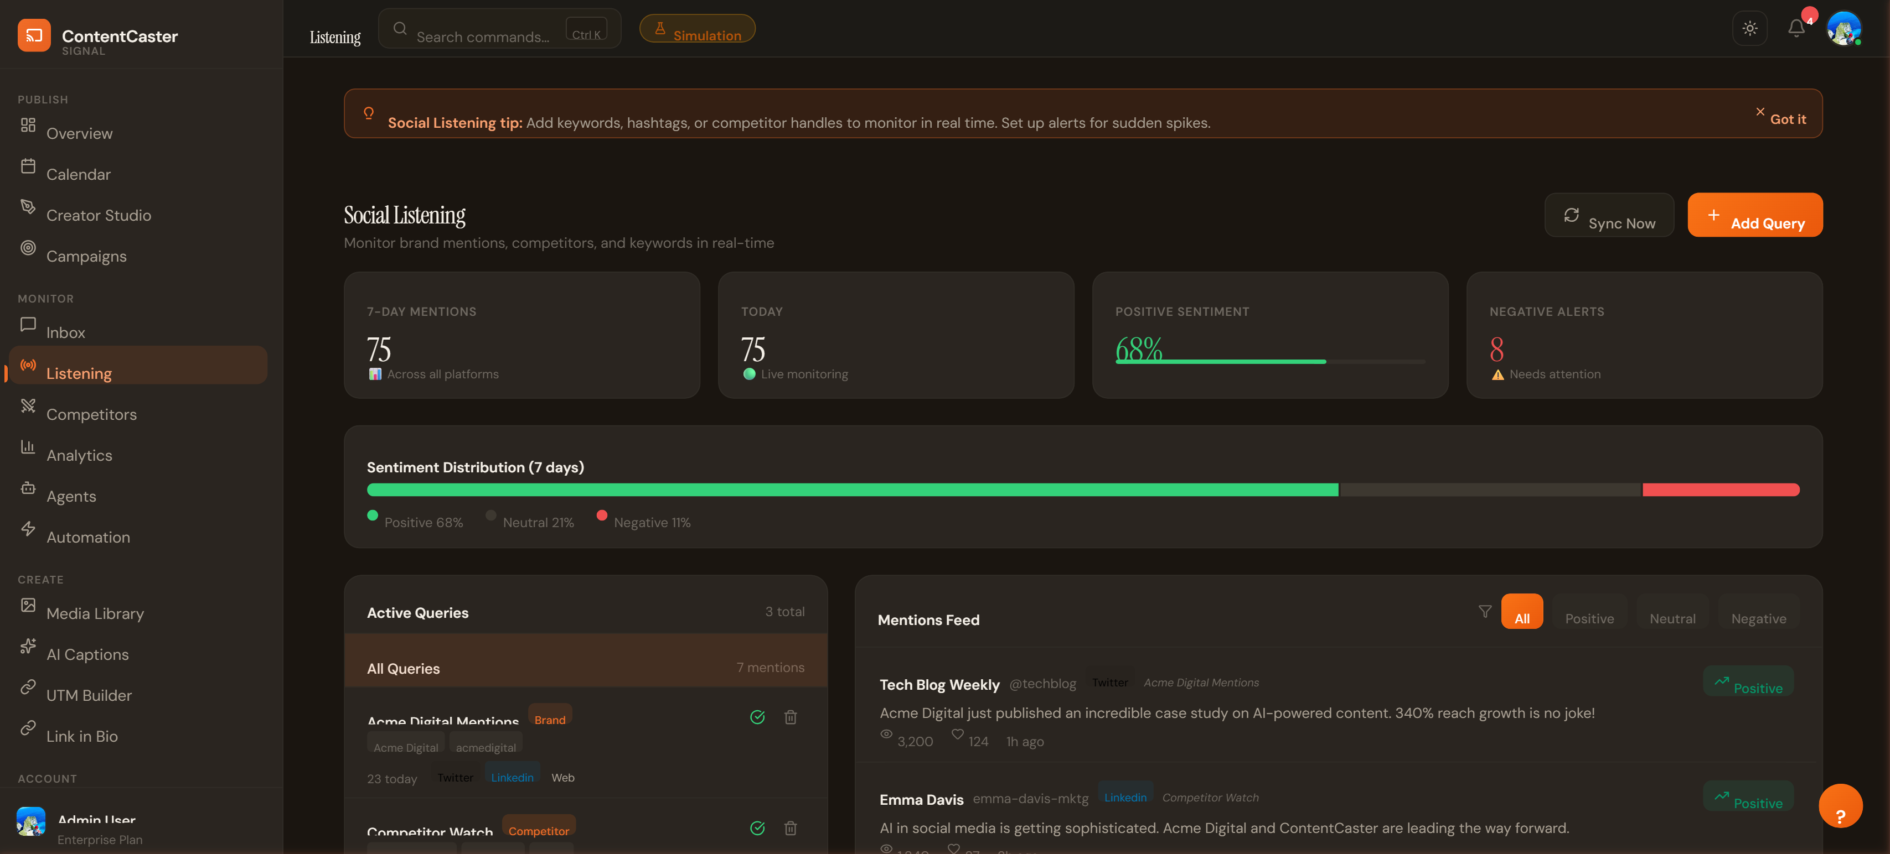Click the sidebar Admin User avatar
Image resolution: width=1890 pixels, height=854 pixels.
pyautogui.click(x=31, y=821)
